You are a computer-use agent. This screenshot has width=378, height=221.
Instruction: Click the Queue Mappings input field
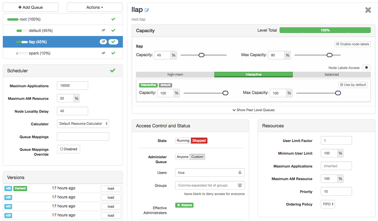[x=83, y=136]
